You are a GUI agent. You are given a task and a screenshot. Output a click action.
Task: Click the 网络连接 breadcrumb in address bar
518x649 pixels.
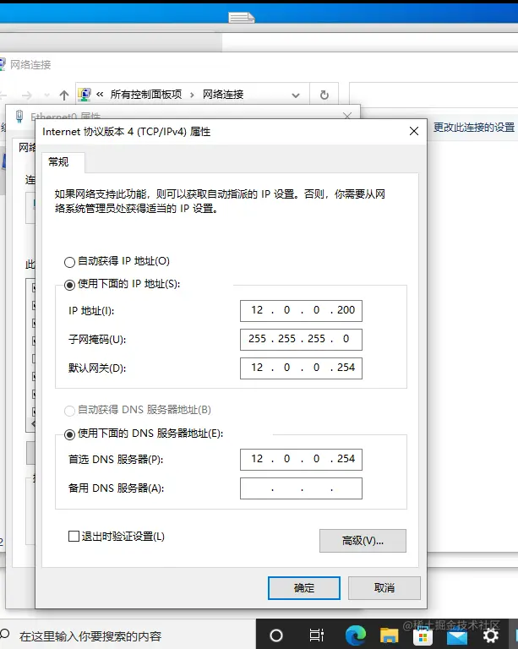click(x=223, y=95)
